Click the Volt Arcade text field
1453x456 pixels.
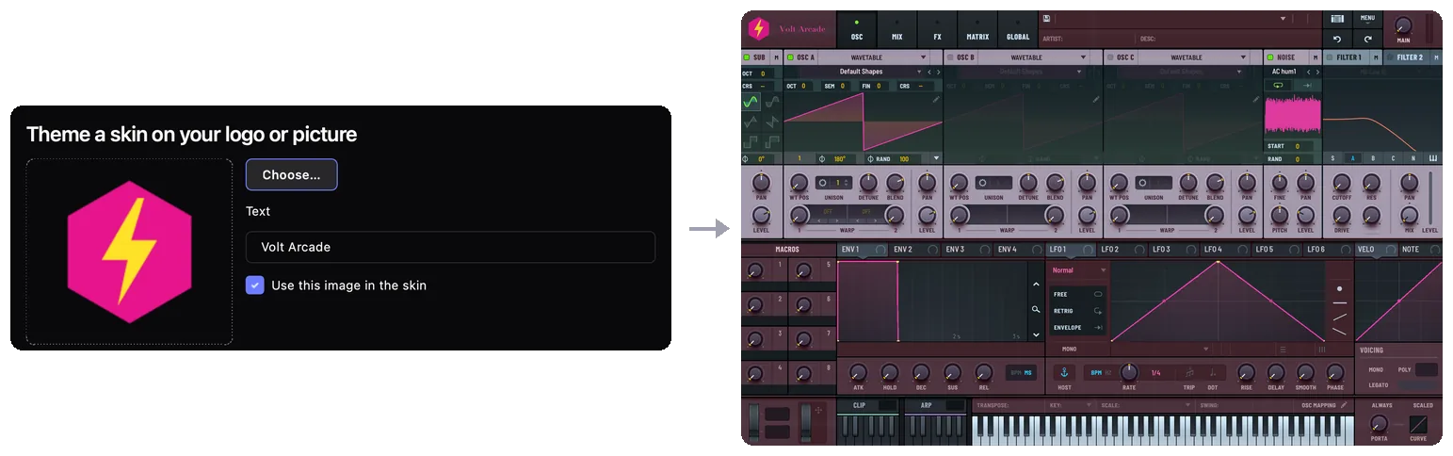point(450,247)
